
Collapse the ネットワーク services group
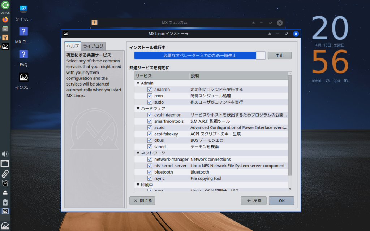point(138,153)
